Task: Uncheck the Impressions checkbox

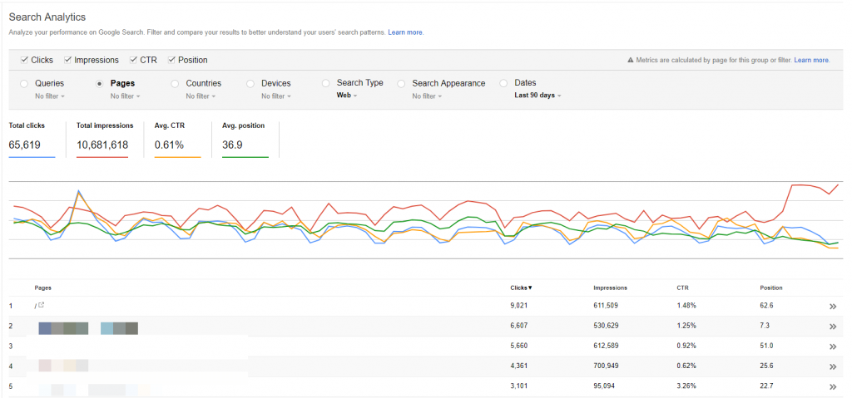Action: coord(68,60)
